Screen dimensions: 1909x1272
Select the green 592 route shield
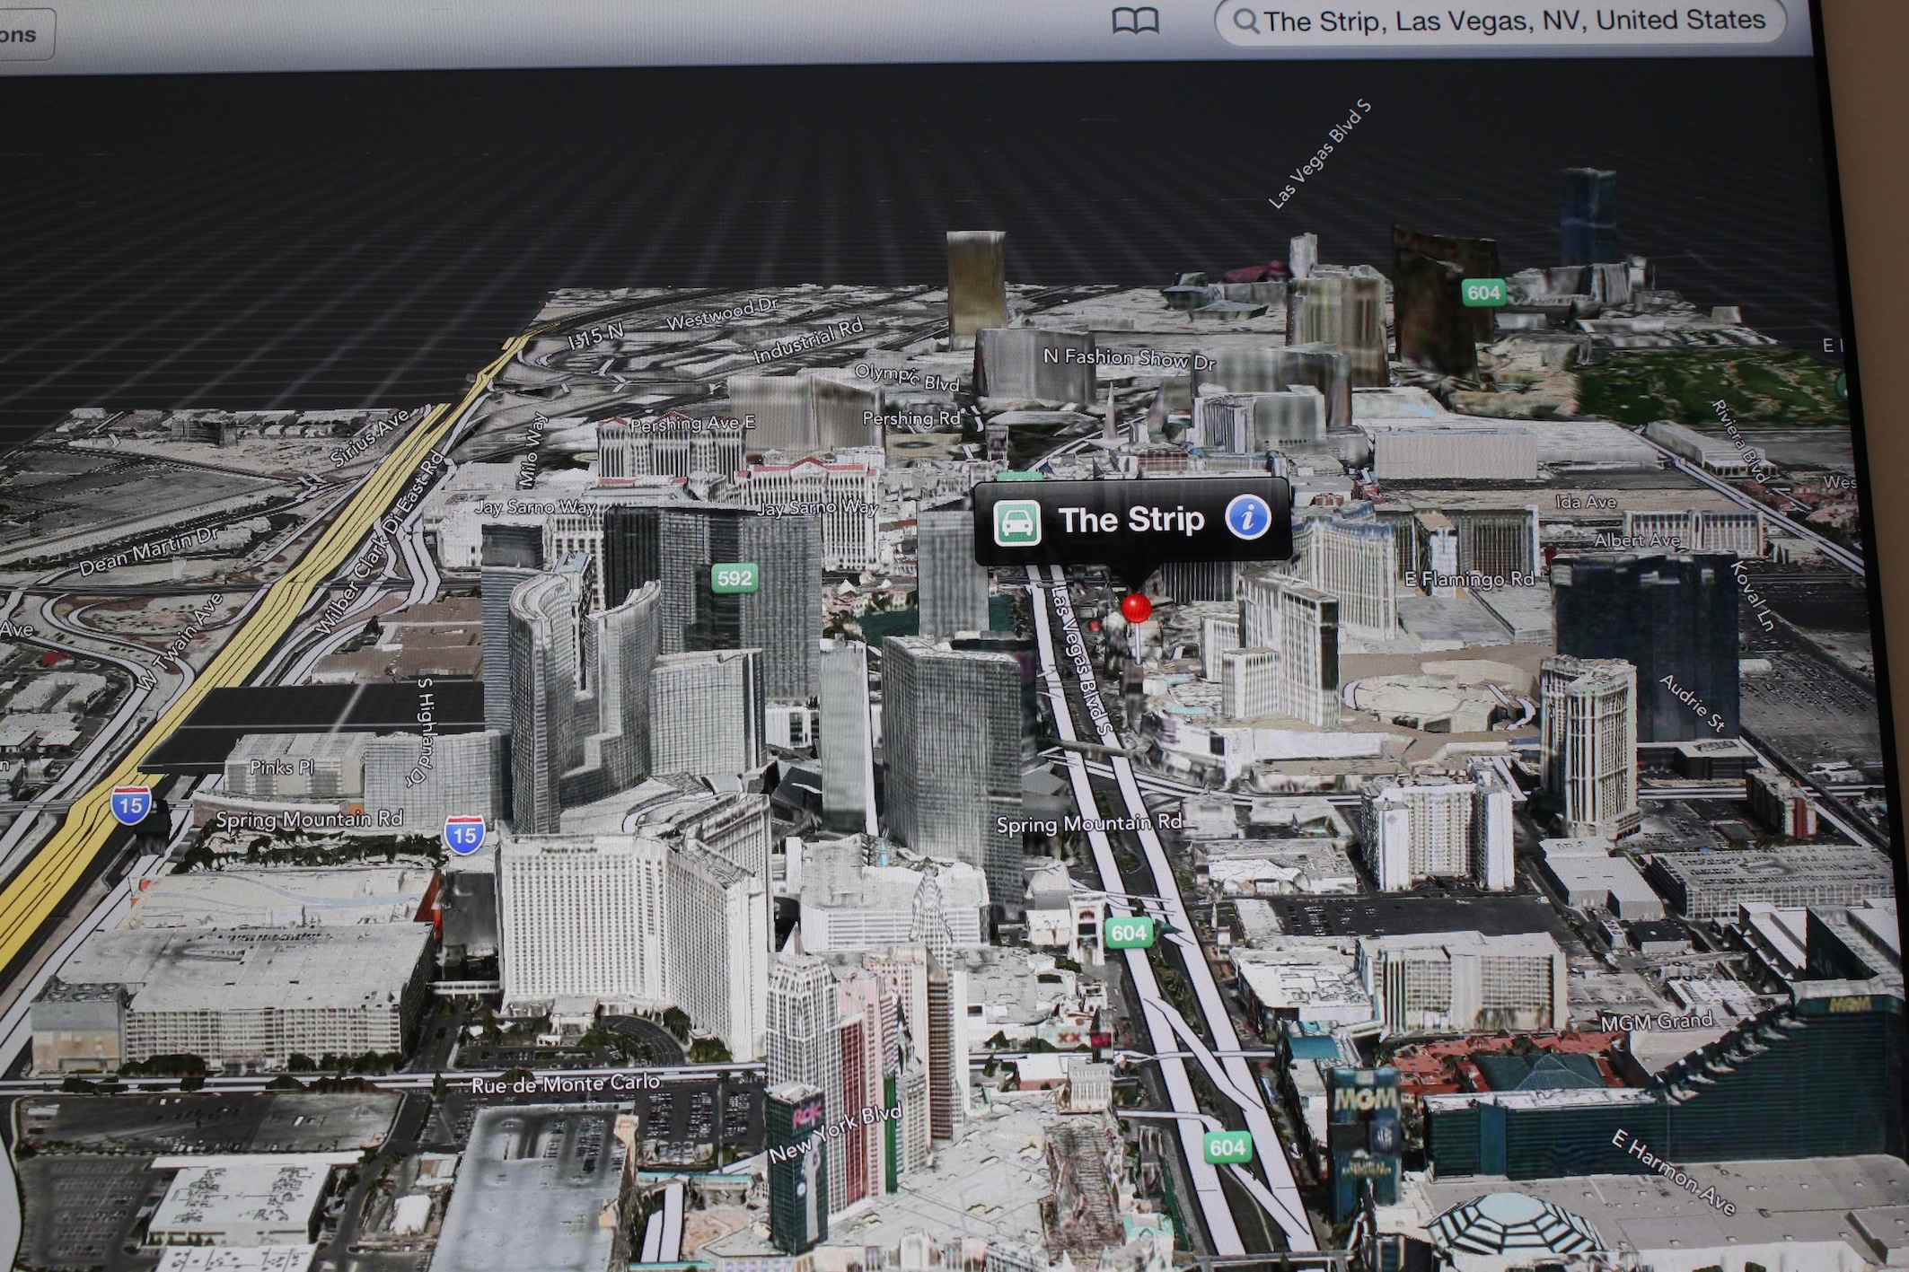[734, 578]
